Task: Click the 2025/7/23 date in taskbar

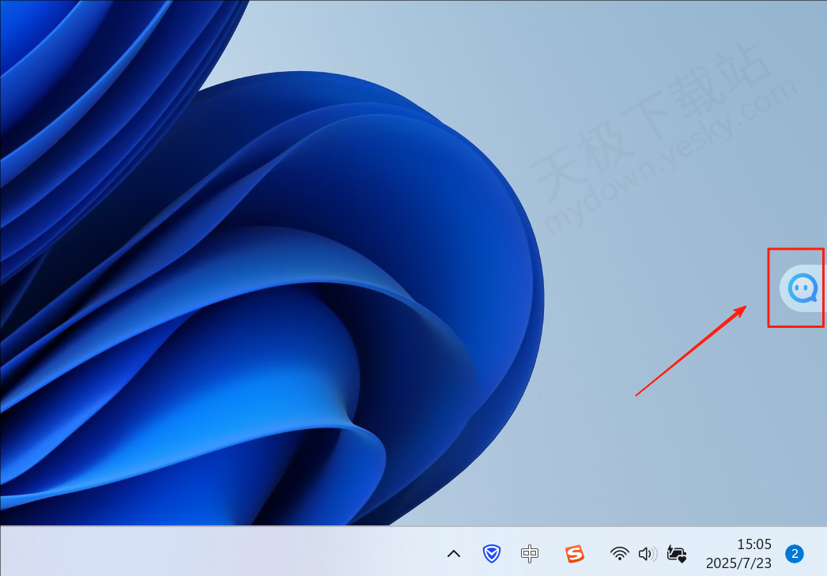Action: 738,563
